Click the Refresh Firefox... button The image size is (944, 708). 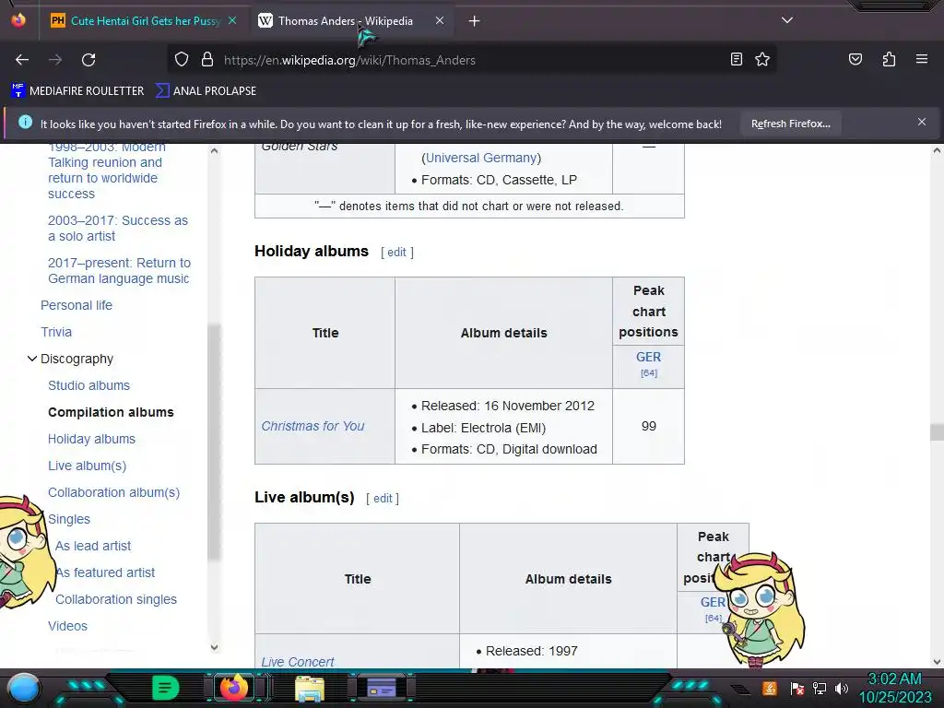pyautogui.click(x=790, y=124)
